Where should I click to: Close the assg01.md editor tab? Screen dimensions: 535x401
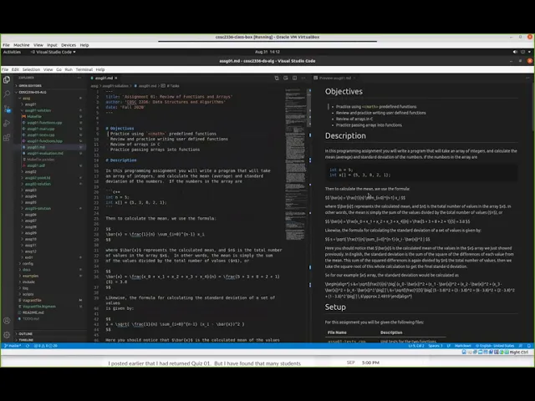point(116,78)
